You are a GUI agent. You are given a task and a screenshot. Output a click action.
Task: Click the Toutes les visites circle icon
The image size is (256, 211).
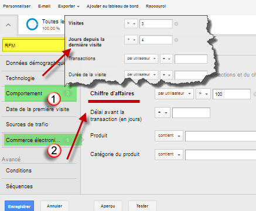[32, 25]
